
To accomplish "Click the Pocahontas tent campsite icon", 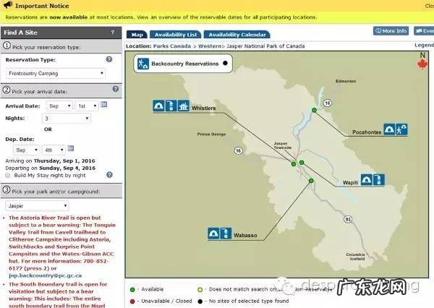I will pos(390,130).
